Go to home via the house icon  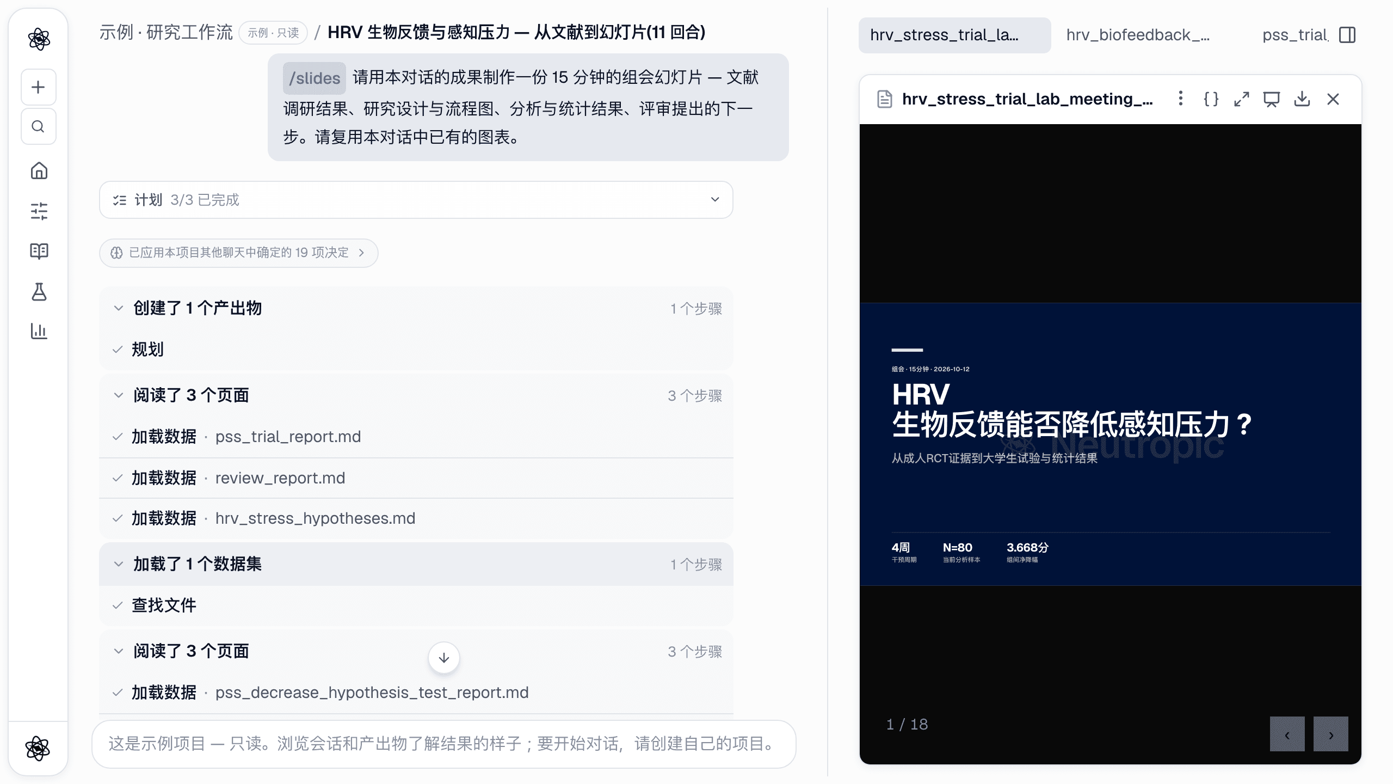pyautogui.click(x=39, y=171)
